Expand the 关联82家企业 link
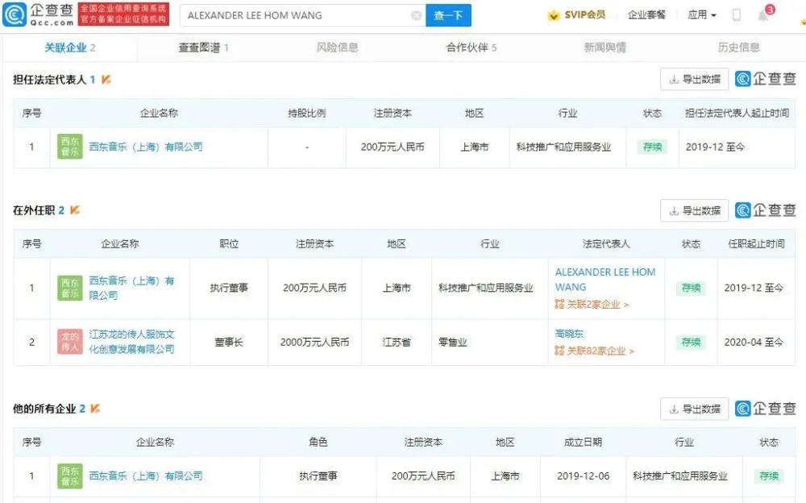 (x=600, y=351)
